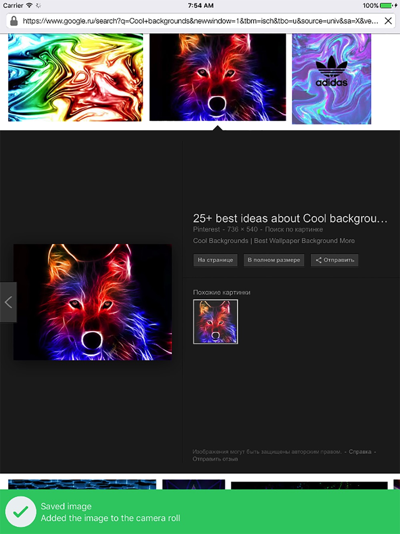400x534 pixels.
Task: Open the rainbow swirl background thumbnail
Action: (76, 77)
